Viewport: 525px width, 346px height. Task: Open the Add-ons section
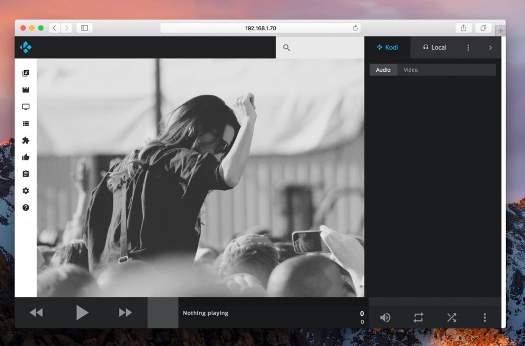pyautogui.click(x=25, y=140)
